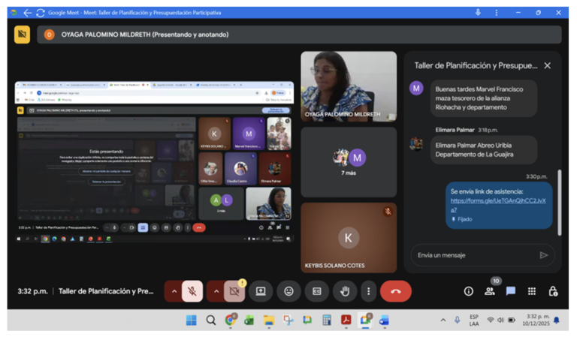The height and width of the screenshot is (337, 577).
Task: Toggle closed captions button
Action: [317, 291]
